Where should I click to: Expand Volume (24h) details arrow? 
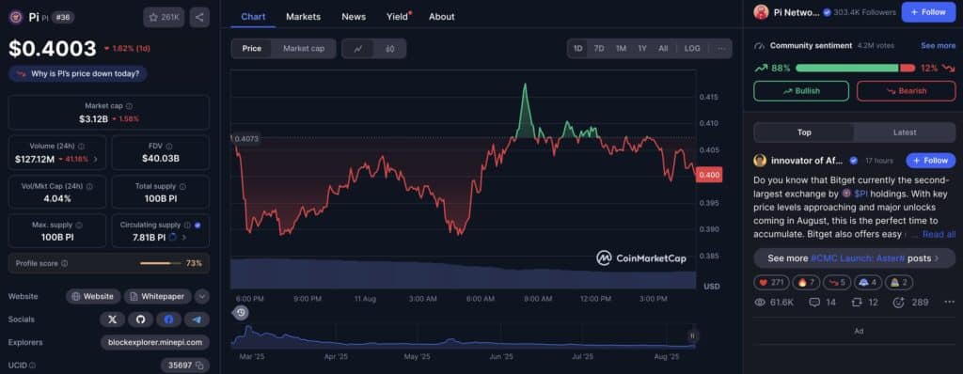95,159
